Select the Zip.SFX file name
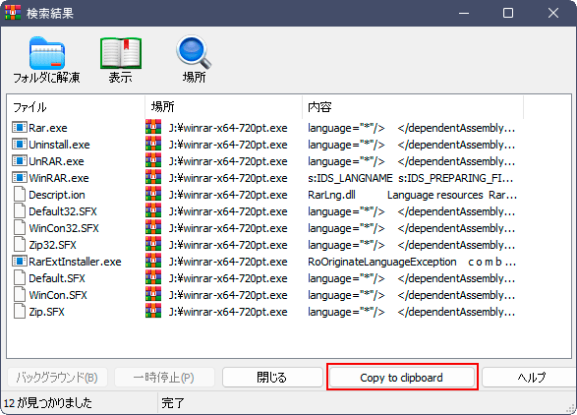Screen dimensions: 577x415 (46, 312)
